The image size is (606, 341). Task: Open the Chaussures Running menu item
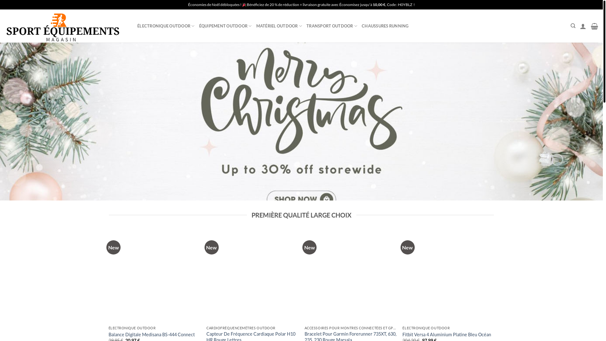tap(385, 26)
